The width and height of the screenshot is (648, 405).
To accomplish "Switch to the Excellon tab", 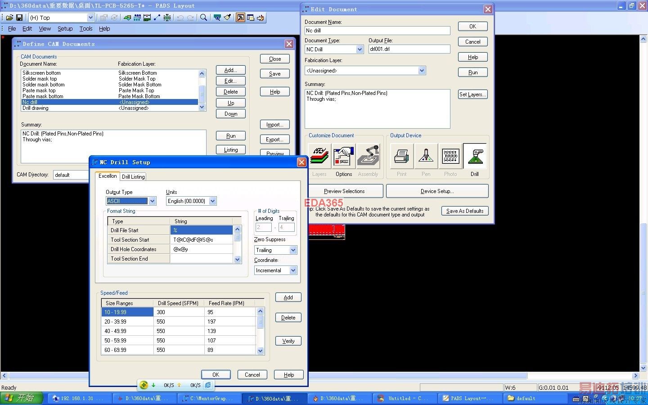I will click(x=108, y=176).
